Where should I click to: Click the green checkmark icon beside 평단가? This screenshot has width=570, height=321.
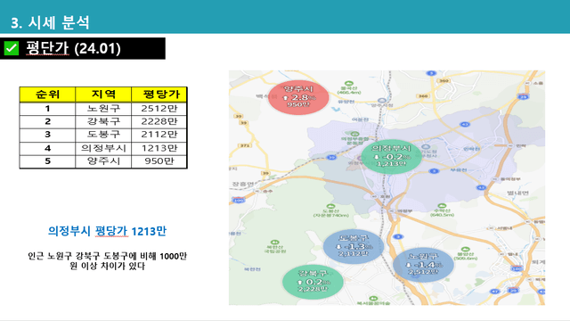coord(12,48)
